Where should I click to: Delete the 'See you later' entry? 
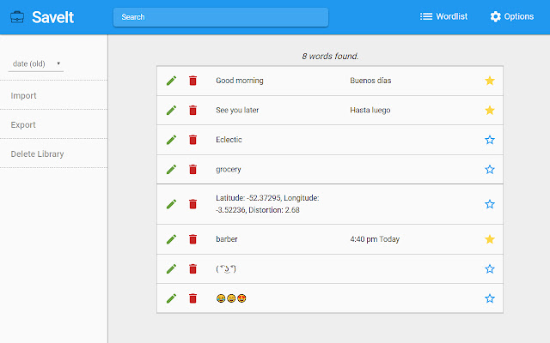click(x=192, y=111)
